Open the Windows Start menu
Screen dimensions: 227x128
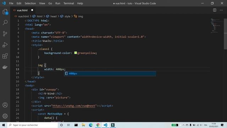4,125
